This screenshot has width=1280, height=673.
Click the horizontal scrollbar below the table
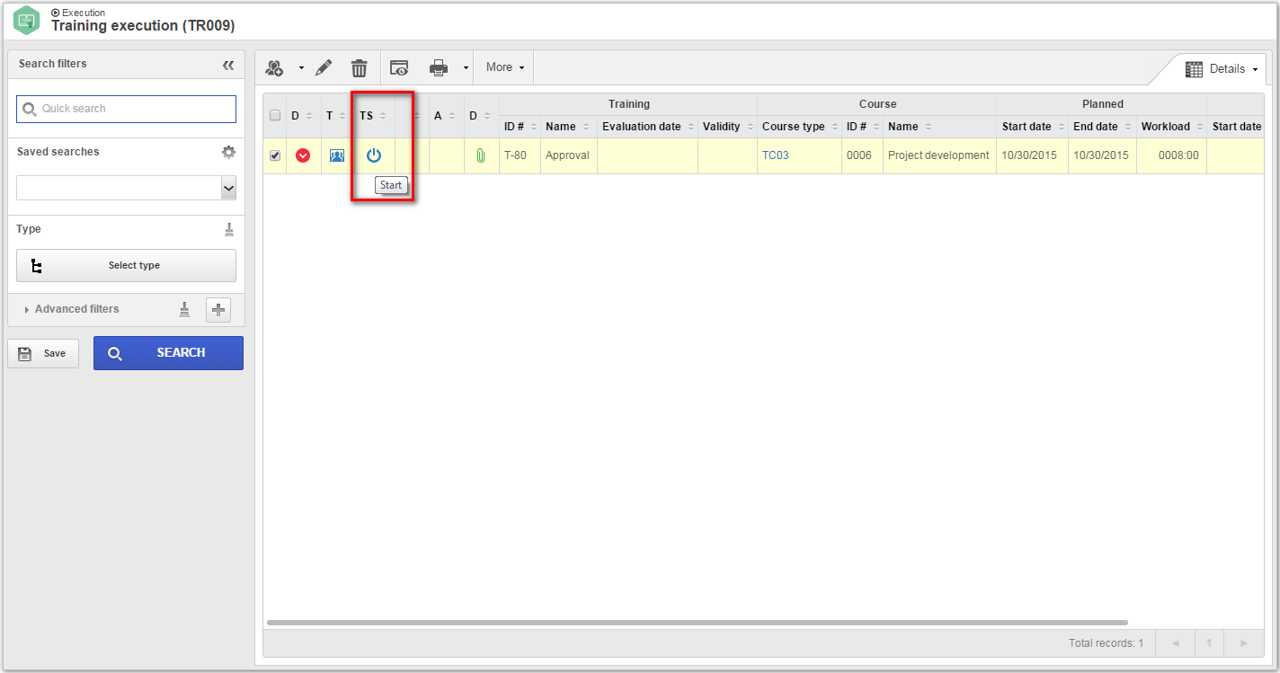[697, 623]
